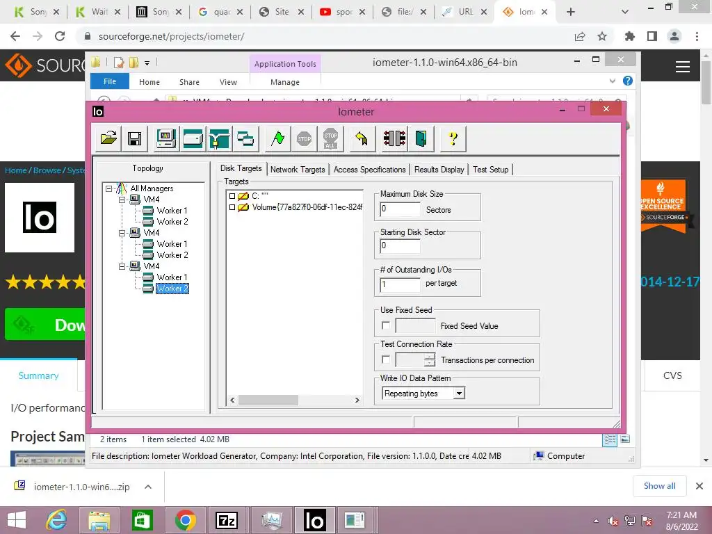Open Chrome from the taskbar

pyautogui.click(x=185, y=520)
